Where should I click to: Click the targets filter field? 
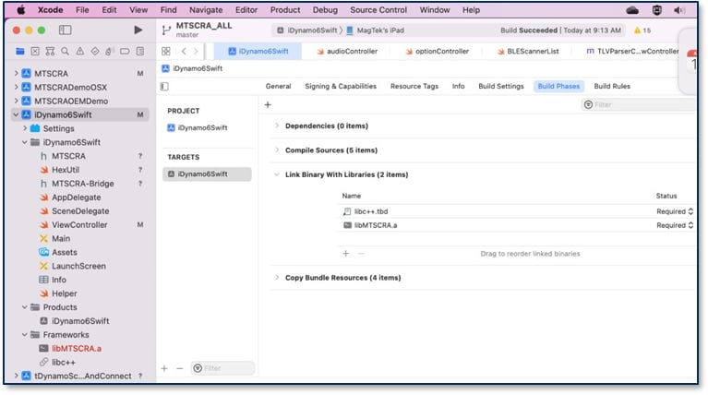pos(222,368)
